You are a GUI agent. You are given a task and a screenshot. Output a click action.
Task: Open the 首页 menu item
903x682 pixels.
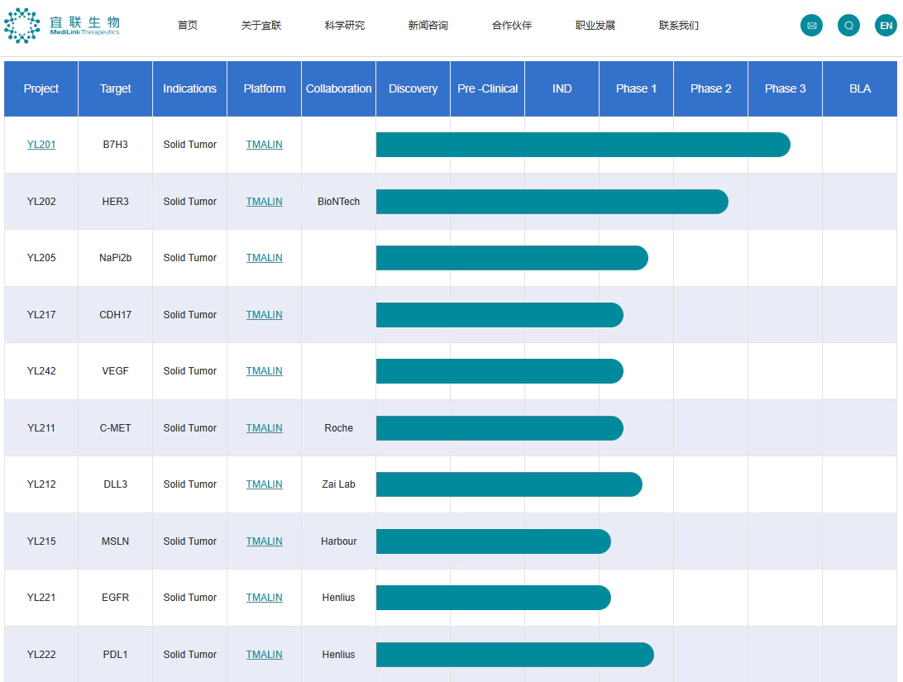click(188, 26)
